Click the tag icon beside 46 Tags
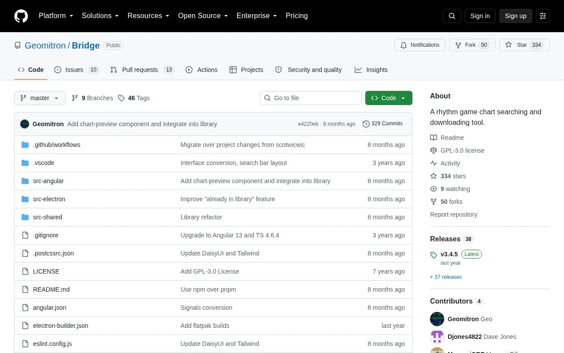The image size is (564, 353). coord(122,98)
